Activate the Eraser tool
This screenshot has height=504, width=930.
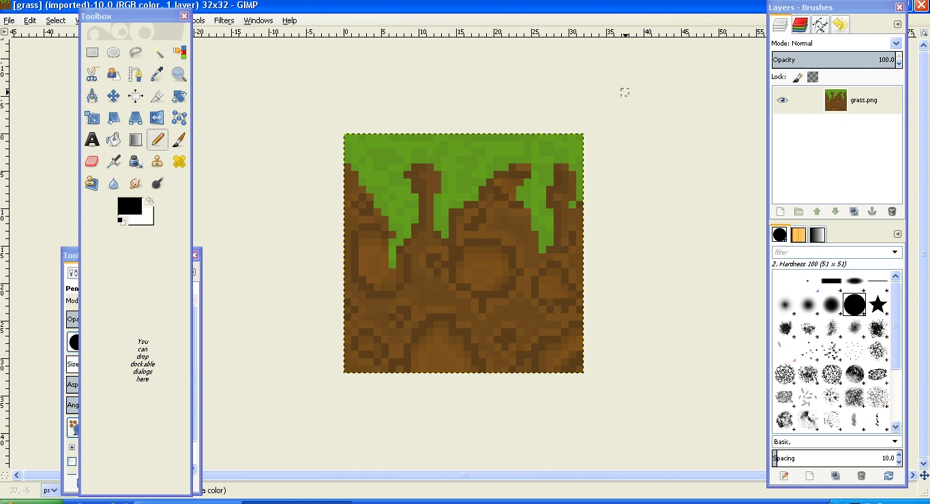tap(92, 161)
